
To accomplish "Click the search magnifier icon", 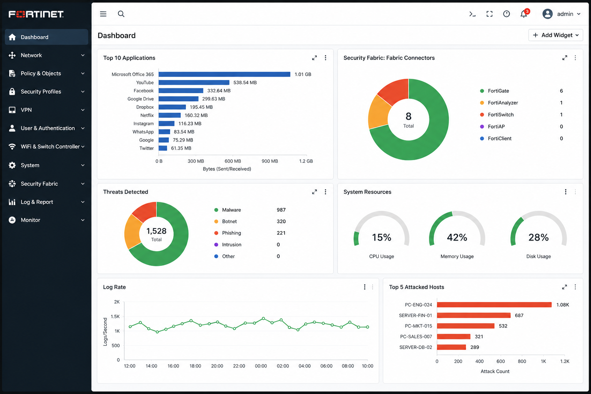I will click(x=121, y=14).
